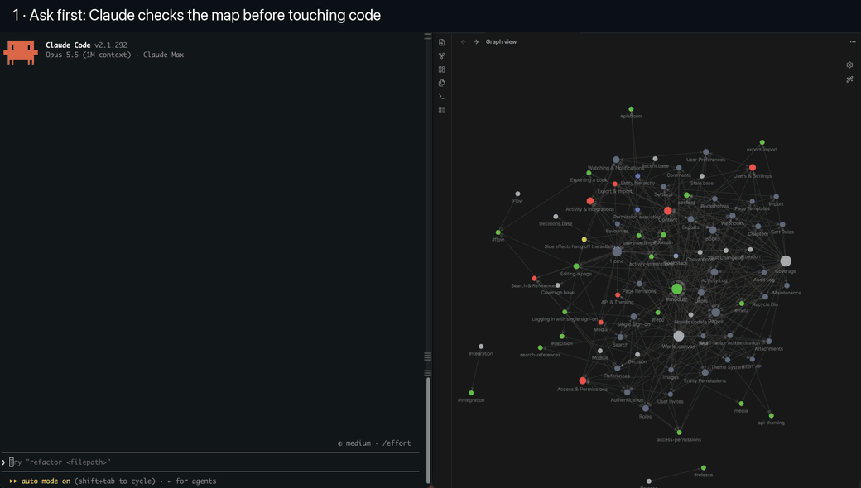Click the terminal prompt input field

tap(209, 462)
